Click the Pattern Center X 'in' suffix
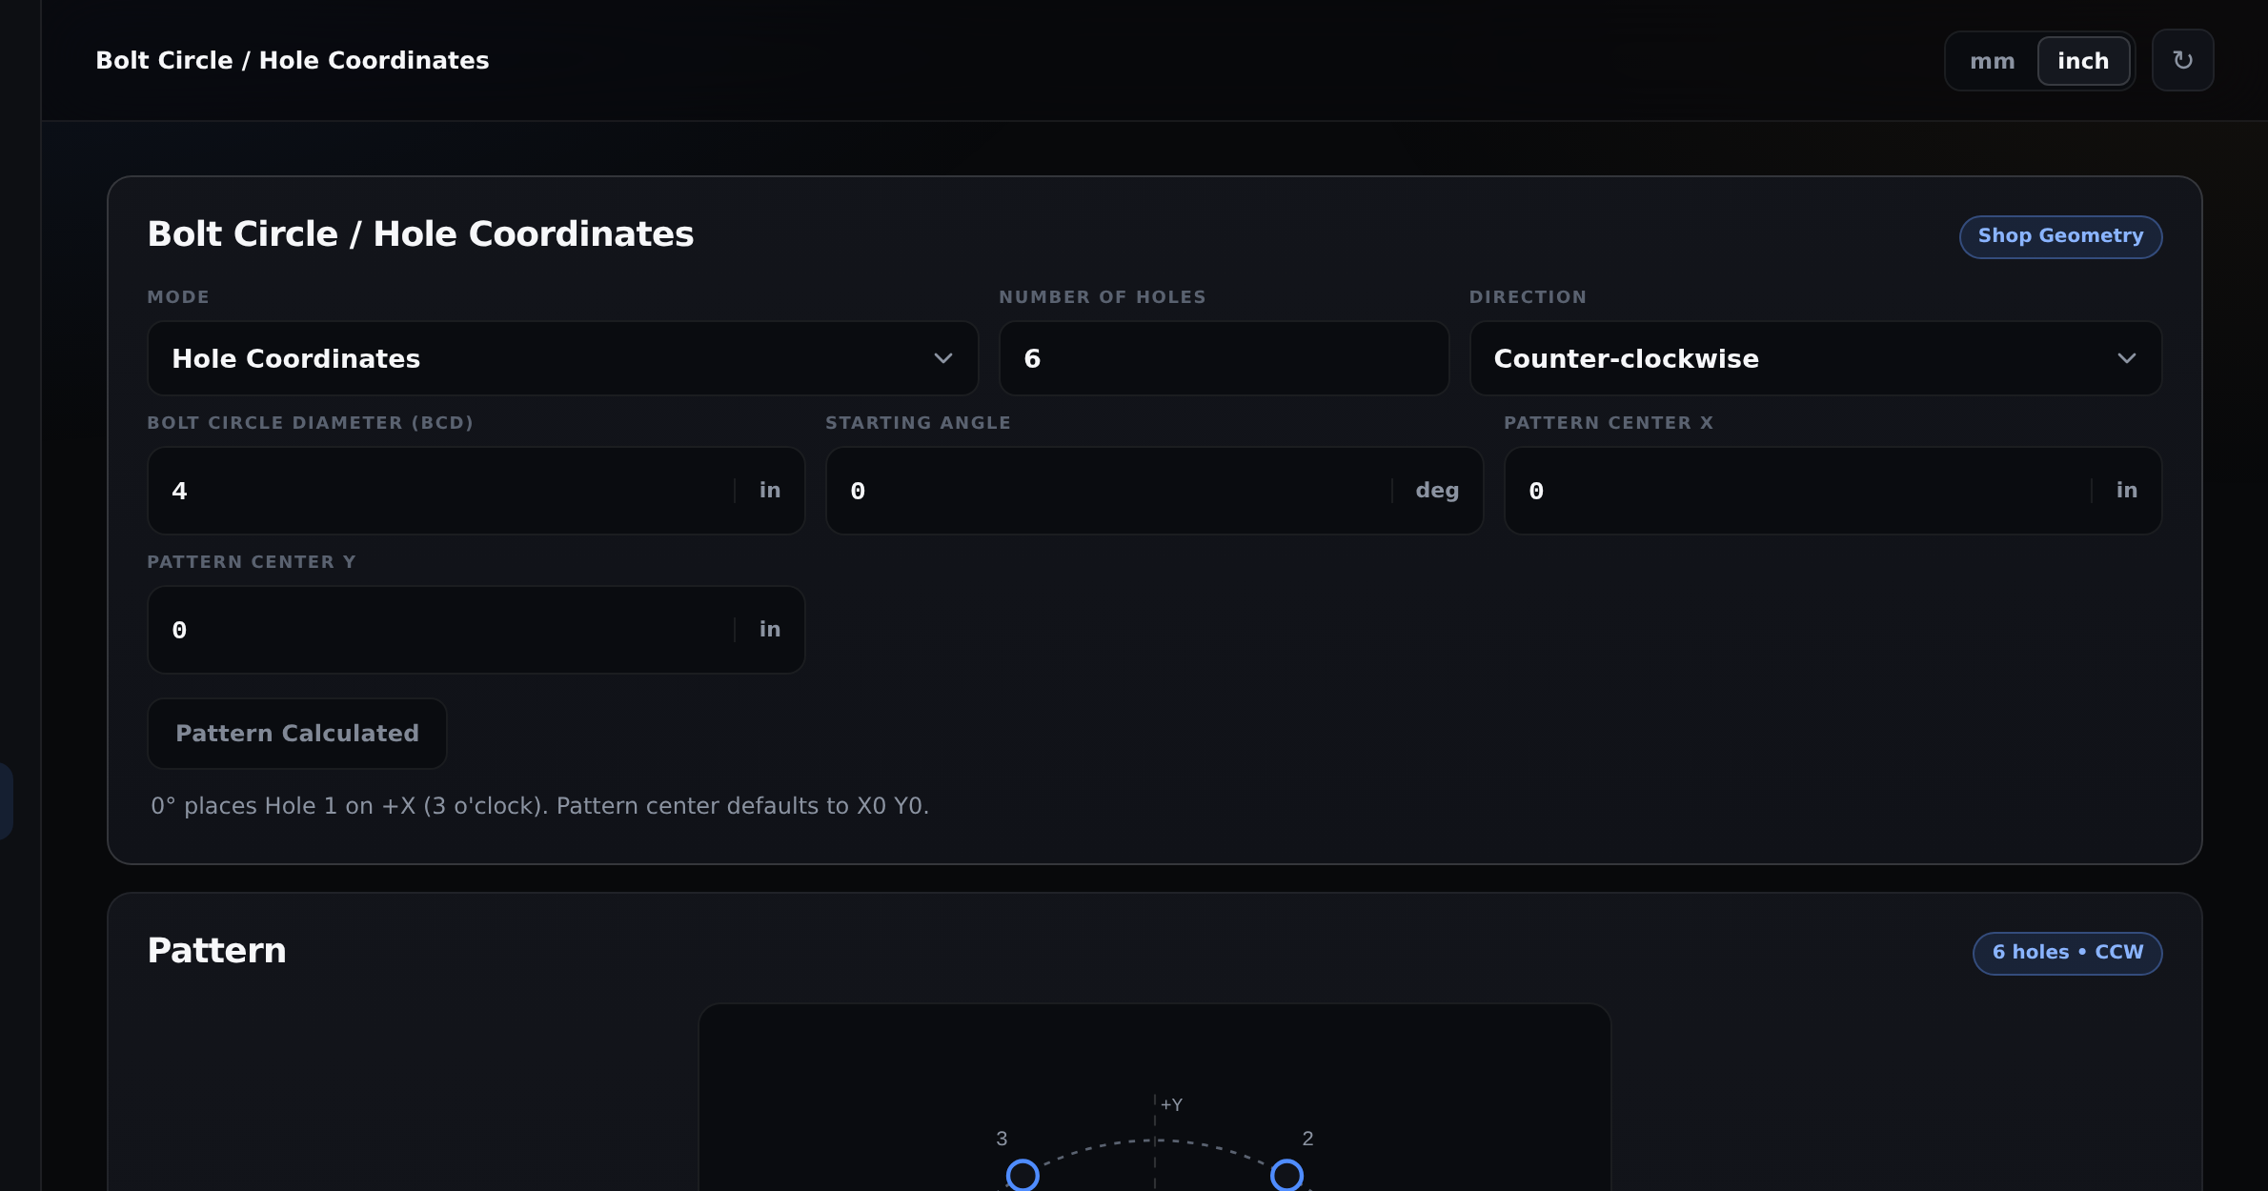The height and width of the screenshot is (1191, 2268). (2126, 491)
